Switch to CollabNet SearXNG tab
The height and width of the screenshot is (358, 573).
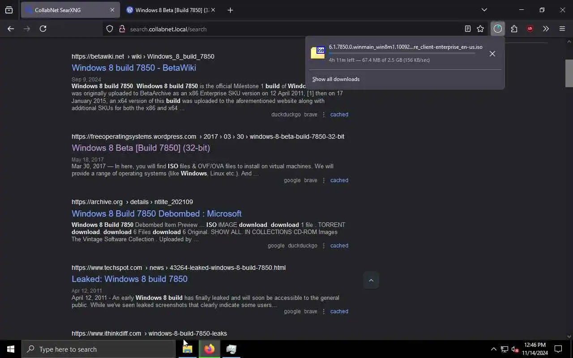coord(70,10)
